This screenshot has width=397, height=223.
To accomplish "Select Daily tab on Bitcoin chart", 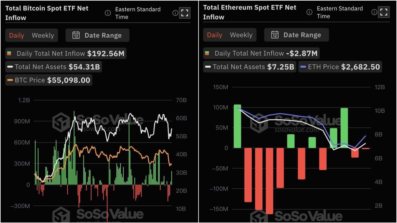I will (x=16, y=35).
